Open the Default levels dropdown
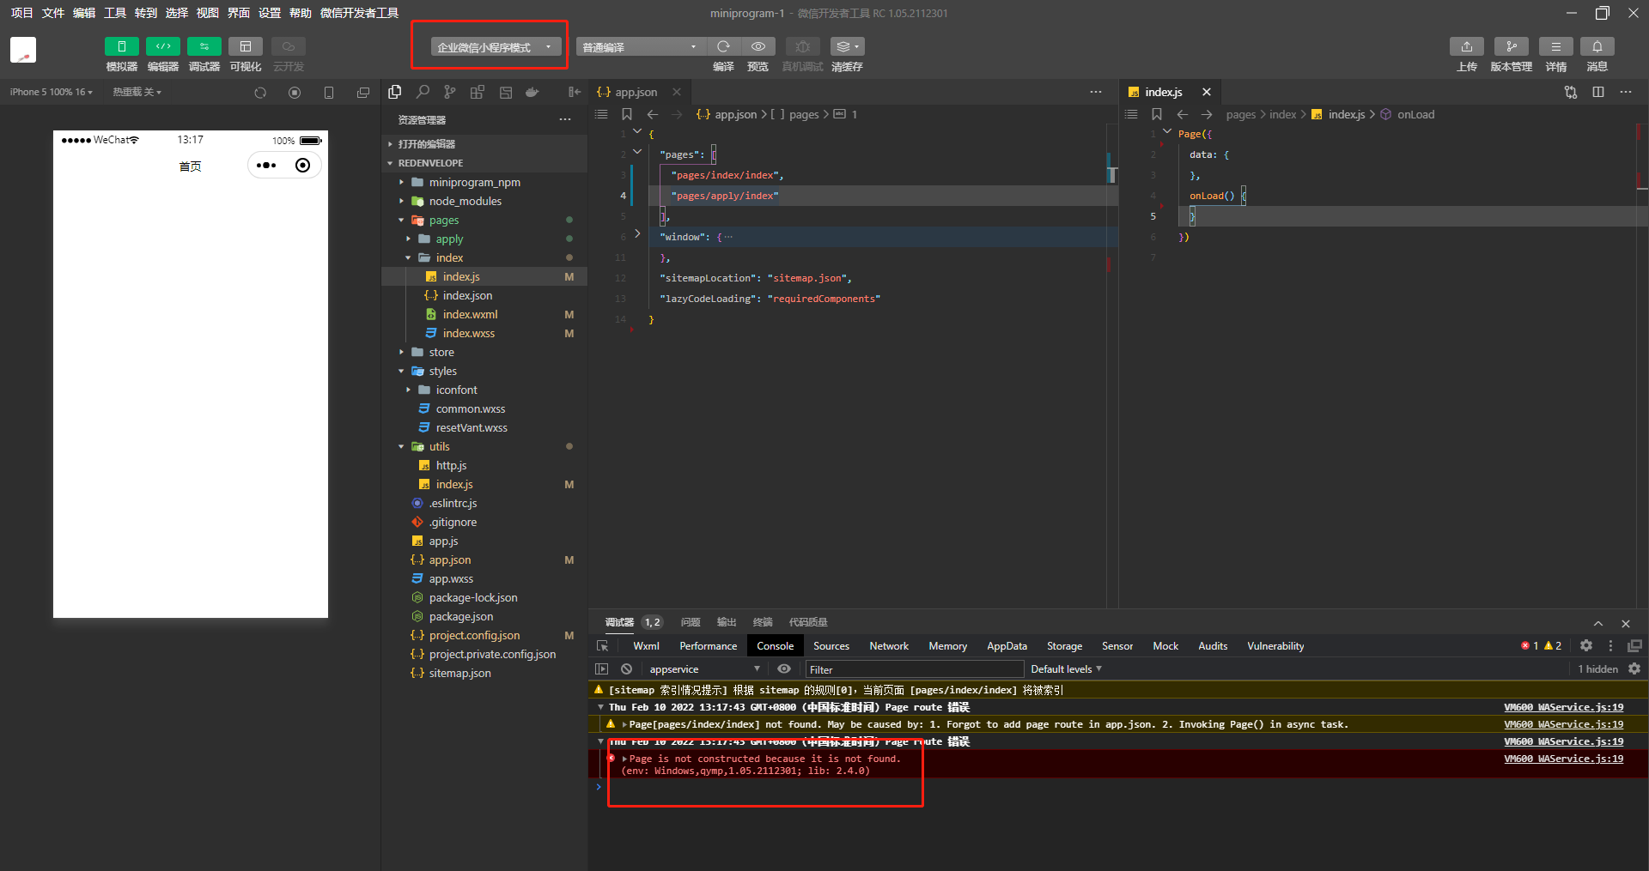Screen dimensions: 1649x871 pyautogui.click(x=1066, y=669)
